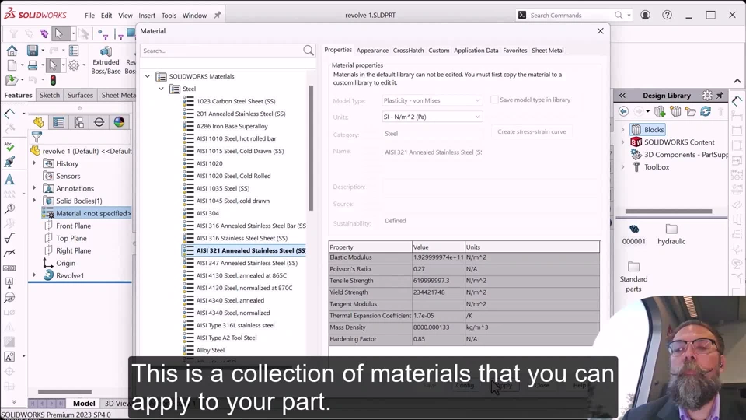This screenshot has height=420, width=746.
Task: Expand the Annotations tree node
Action: (34, 188)
